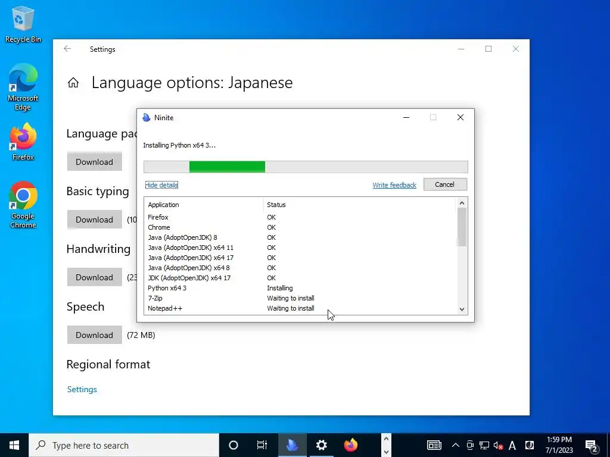Click scroll up arrow in Ninite list
This screenshot has height=457, width=610.
(x=462, y=203)
